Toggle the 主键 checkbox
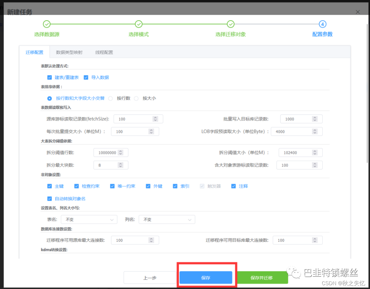Screen dimensions: 370x289 pyautogui.click(x=49, y=186)
